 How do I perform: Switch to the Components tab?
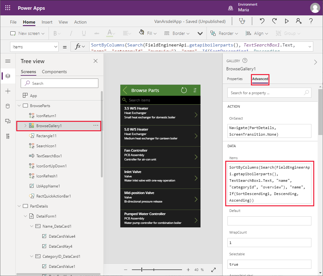coord(55,72)
